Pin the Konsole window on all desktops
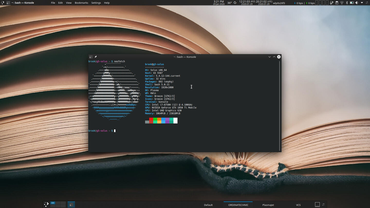Screen dimensions: 370x208 pos(96,57)
